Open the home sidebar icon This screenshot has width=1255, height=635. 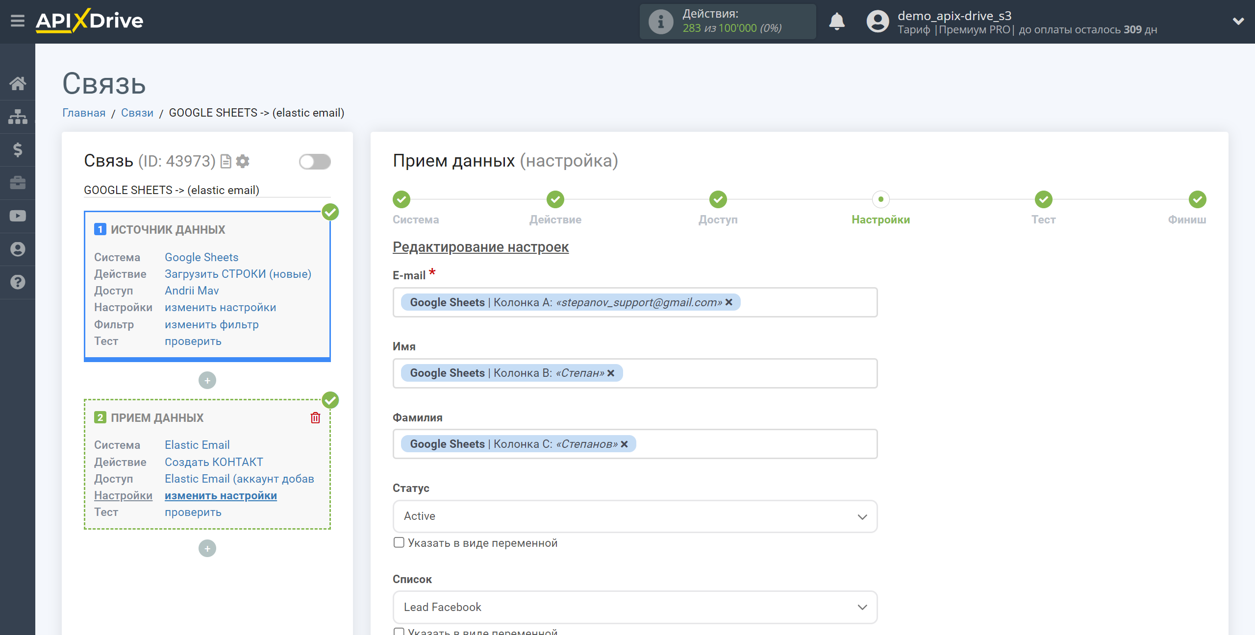click(x=18, y=83)
